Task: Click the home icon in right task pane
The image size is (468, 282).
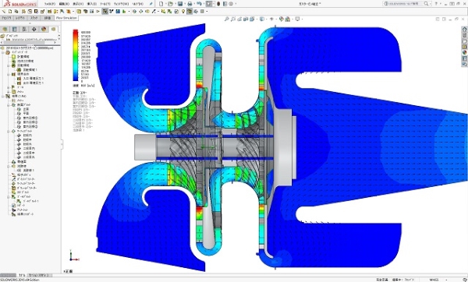Action: tap(464, 30)
